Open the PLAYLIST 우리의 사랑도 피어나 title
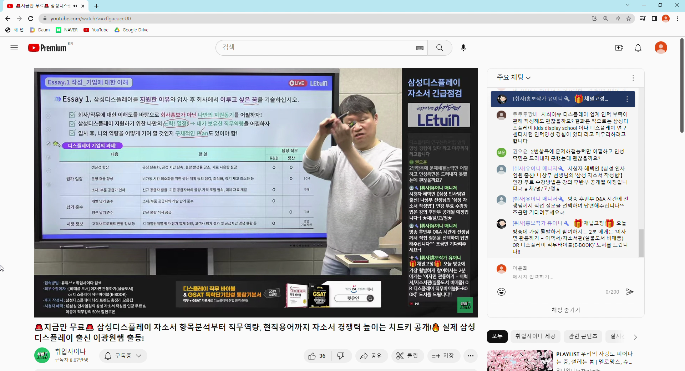685x371 pixels. [x=594, y=358]
